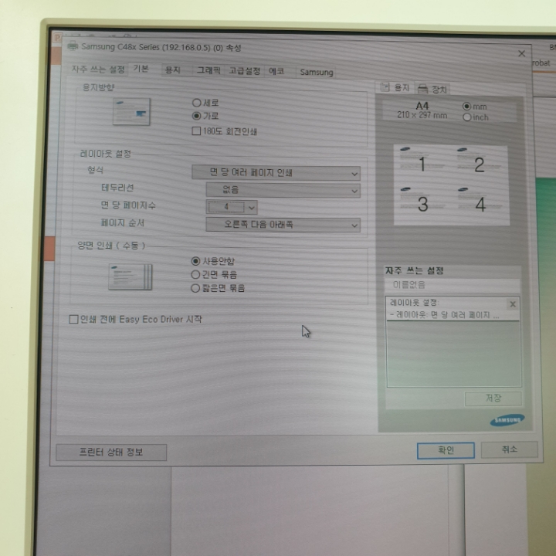Click the Samsung logo in the right panel
This screenshot has width=556, height=556.
coord(507,420)
